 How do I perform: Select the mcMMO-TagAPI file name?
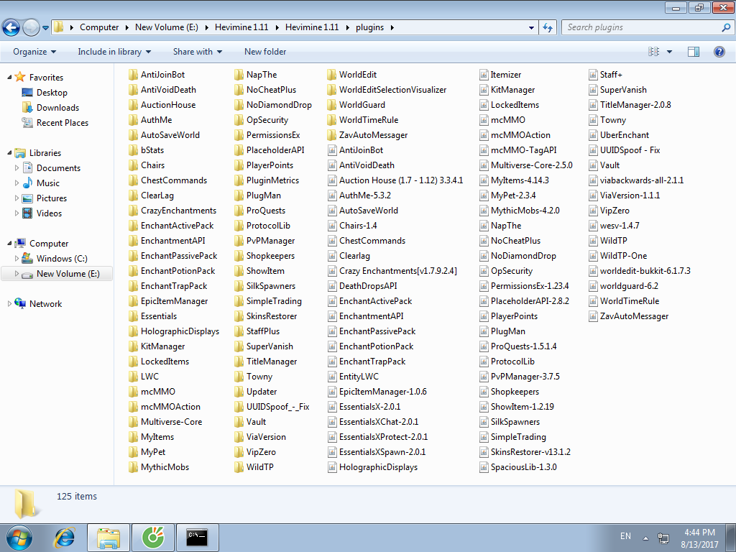[524, 150]
